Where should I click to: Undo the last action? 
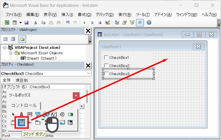68,23
